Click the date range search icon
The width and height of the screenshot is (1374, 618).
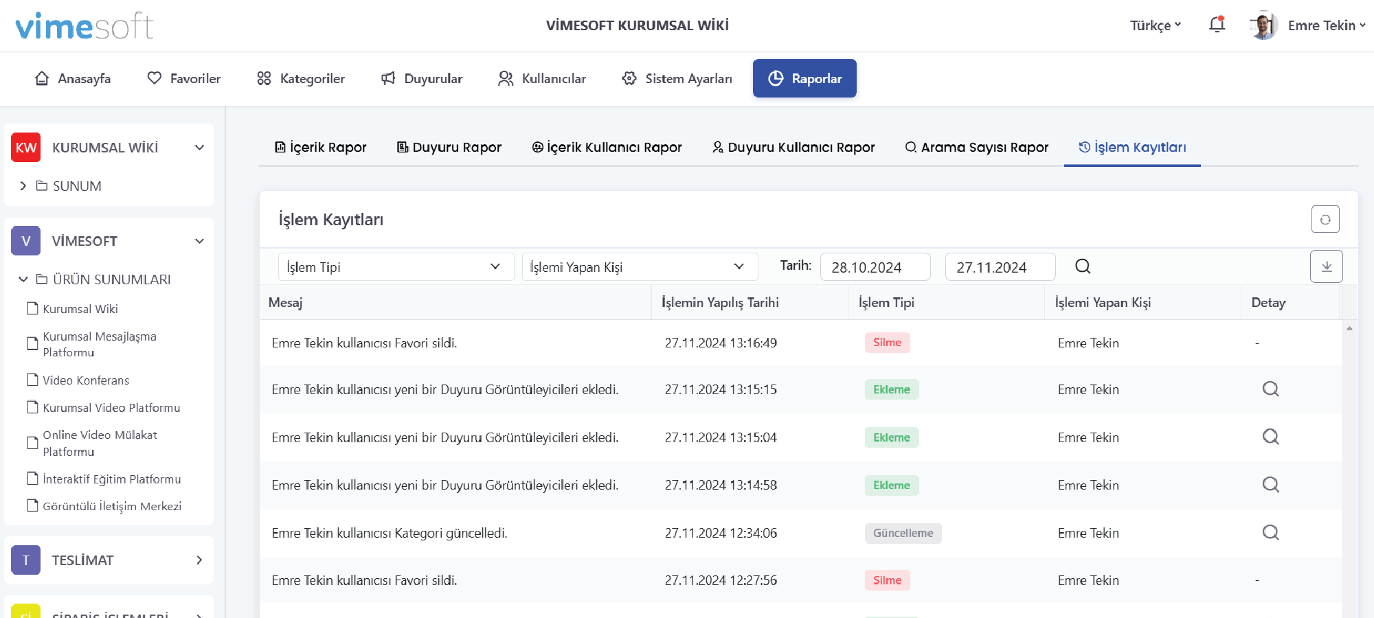tap(1083, 266)
